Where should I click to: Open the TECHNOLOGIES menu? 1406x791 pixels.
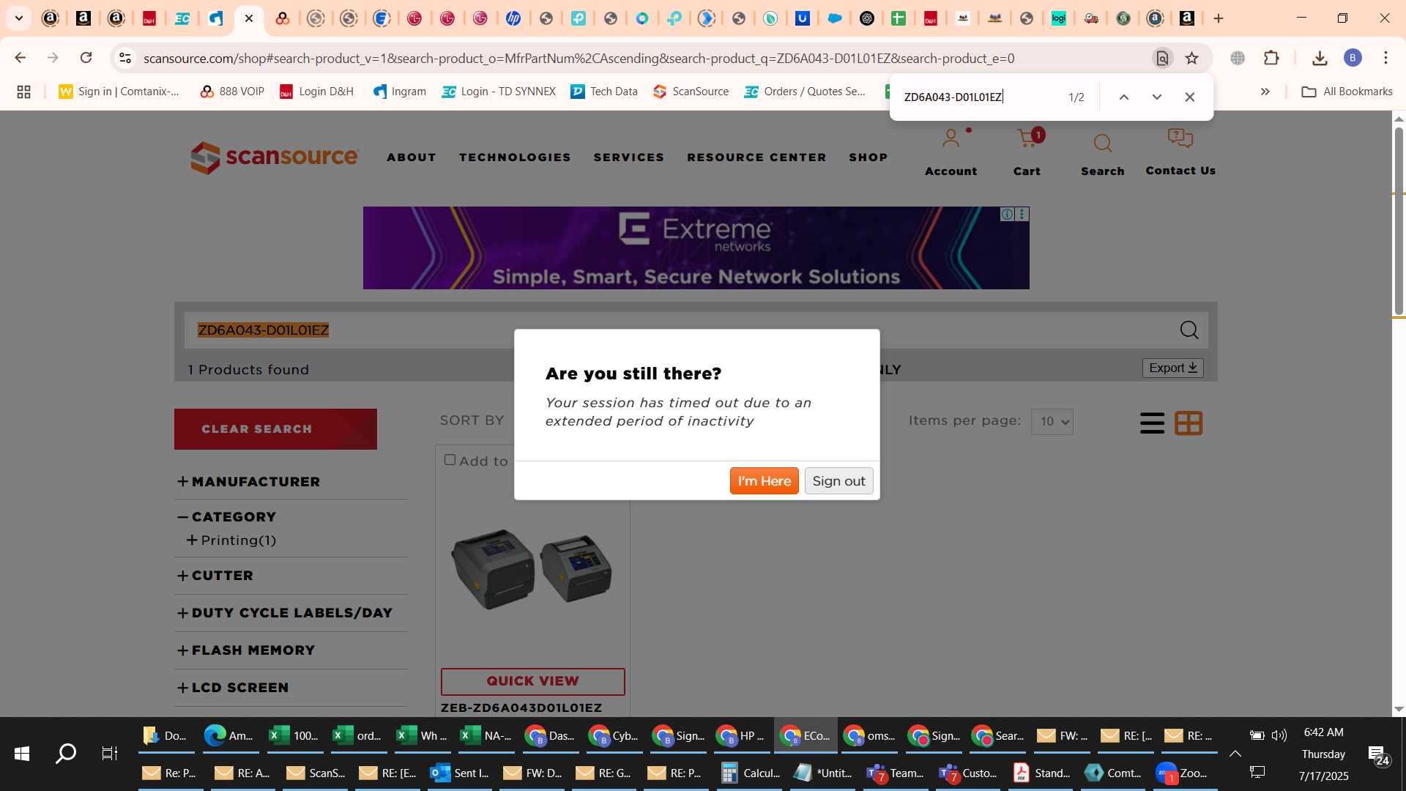click(x=515, y=157)
